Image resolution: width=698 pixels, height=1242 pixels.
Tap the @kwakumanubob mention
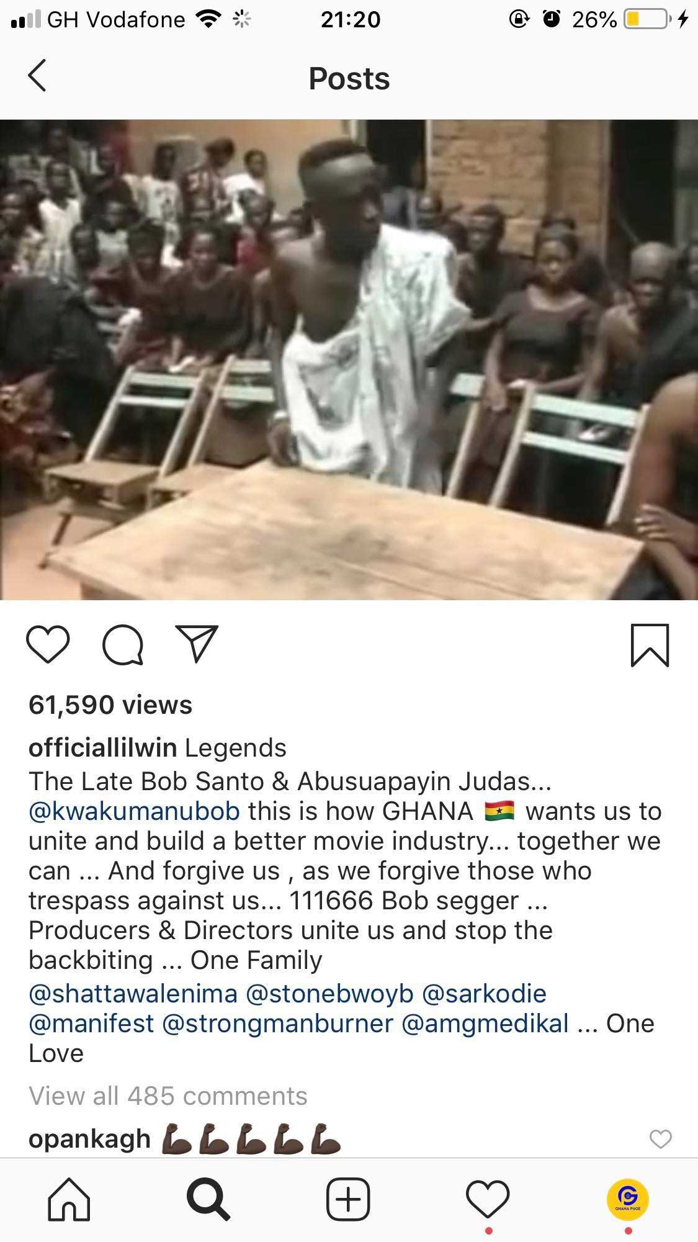point(134,811)
